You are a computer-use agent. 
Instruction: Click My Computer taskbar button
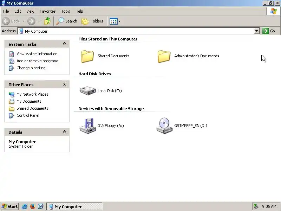point(74,206)
